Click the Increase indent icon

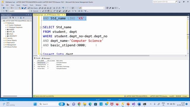pos(82,11)
